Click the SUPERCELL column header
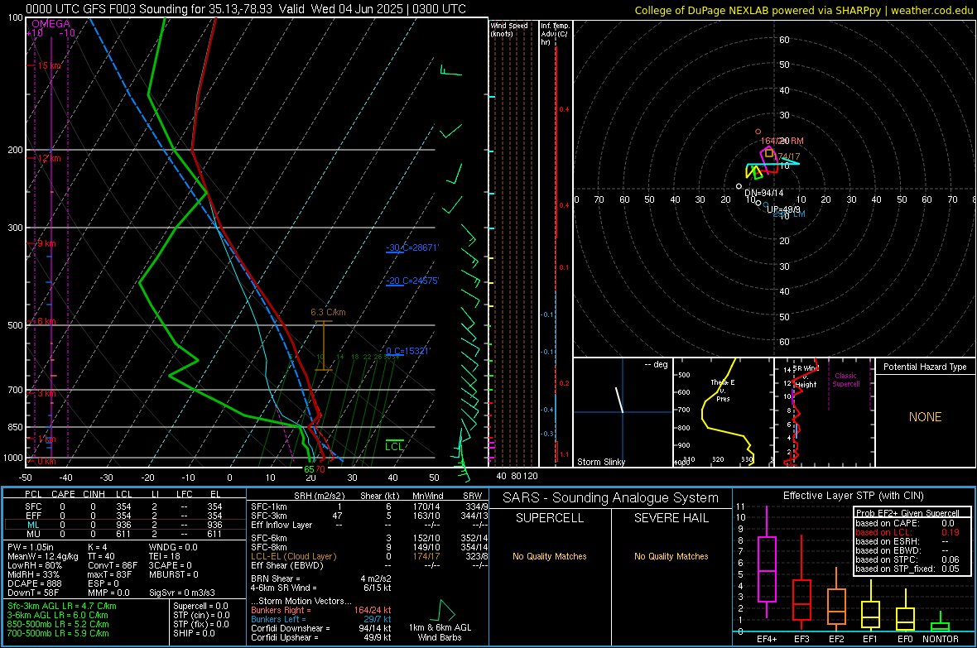This screenshot has width=977, height=648. tap(550, 518)
